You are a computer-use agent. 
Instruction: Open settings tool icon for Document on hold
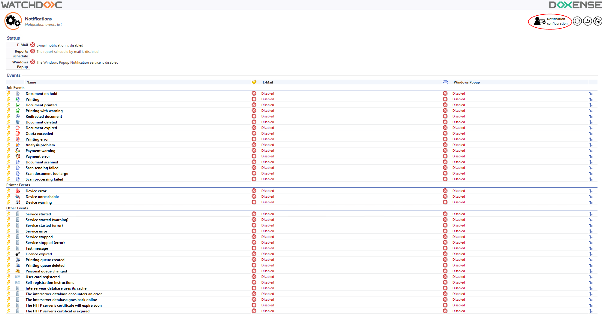pyautogui.click(x=591, y=94)
